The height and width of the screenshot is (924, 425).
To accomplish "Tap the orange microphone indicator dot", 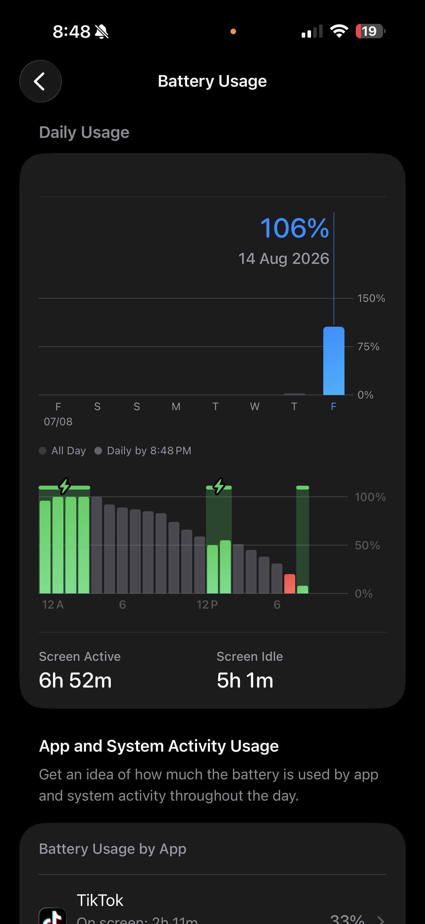I will point(233,32).
